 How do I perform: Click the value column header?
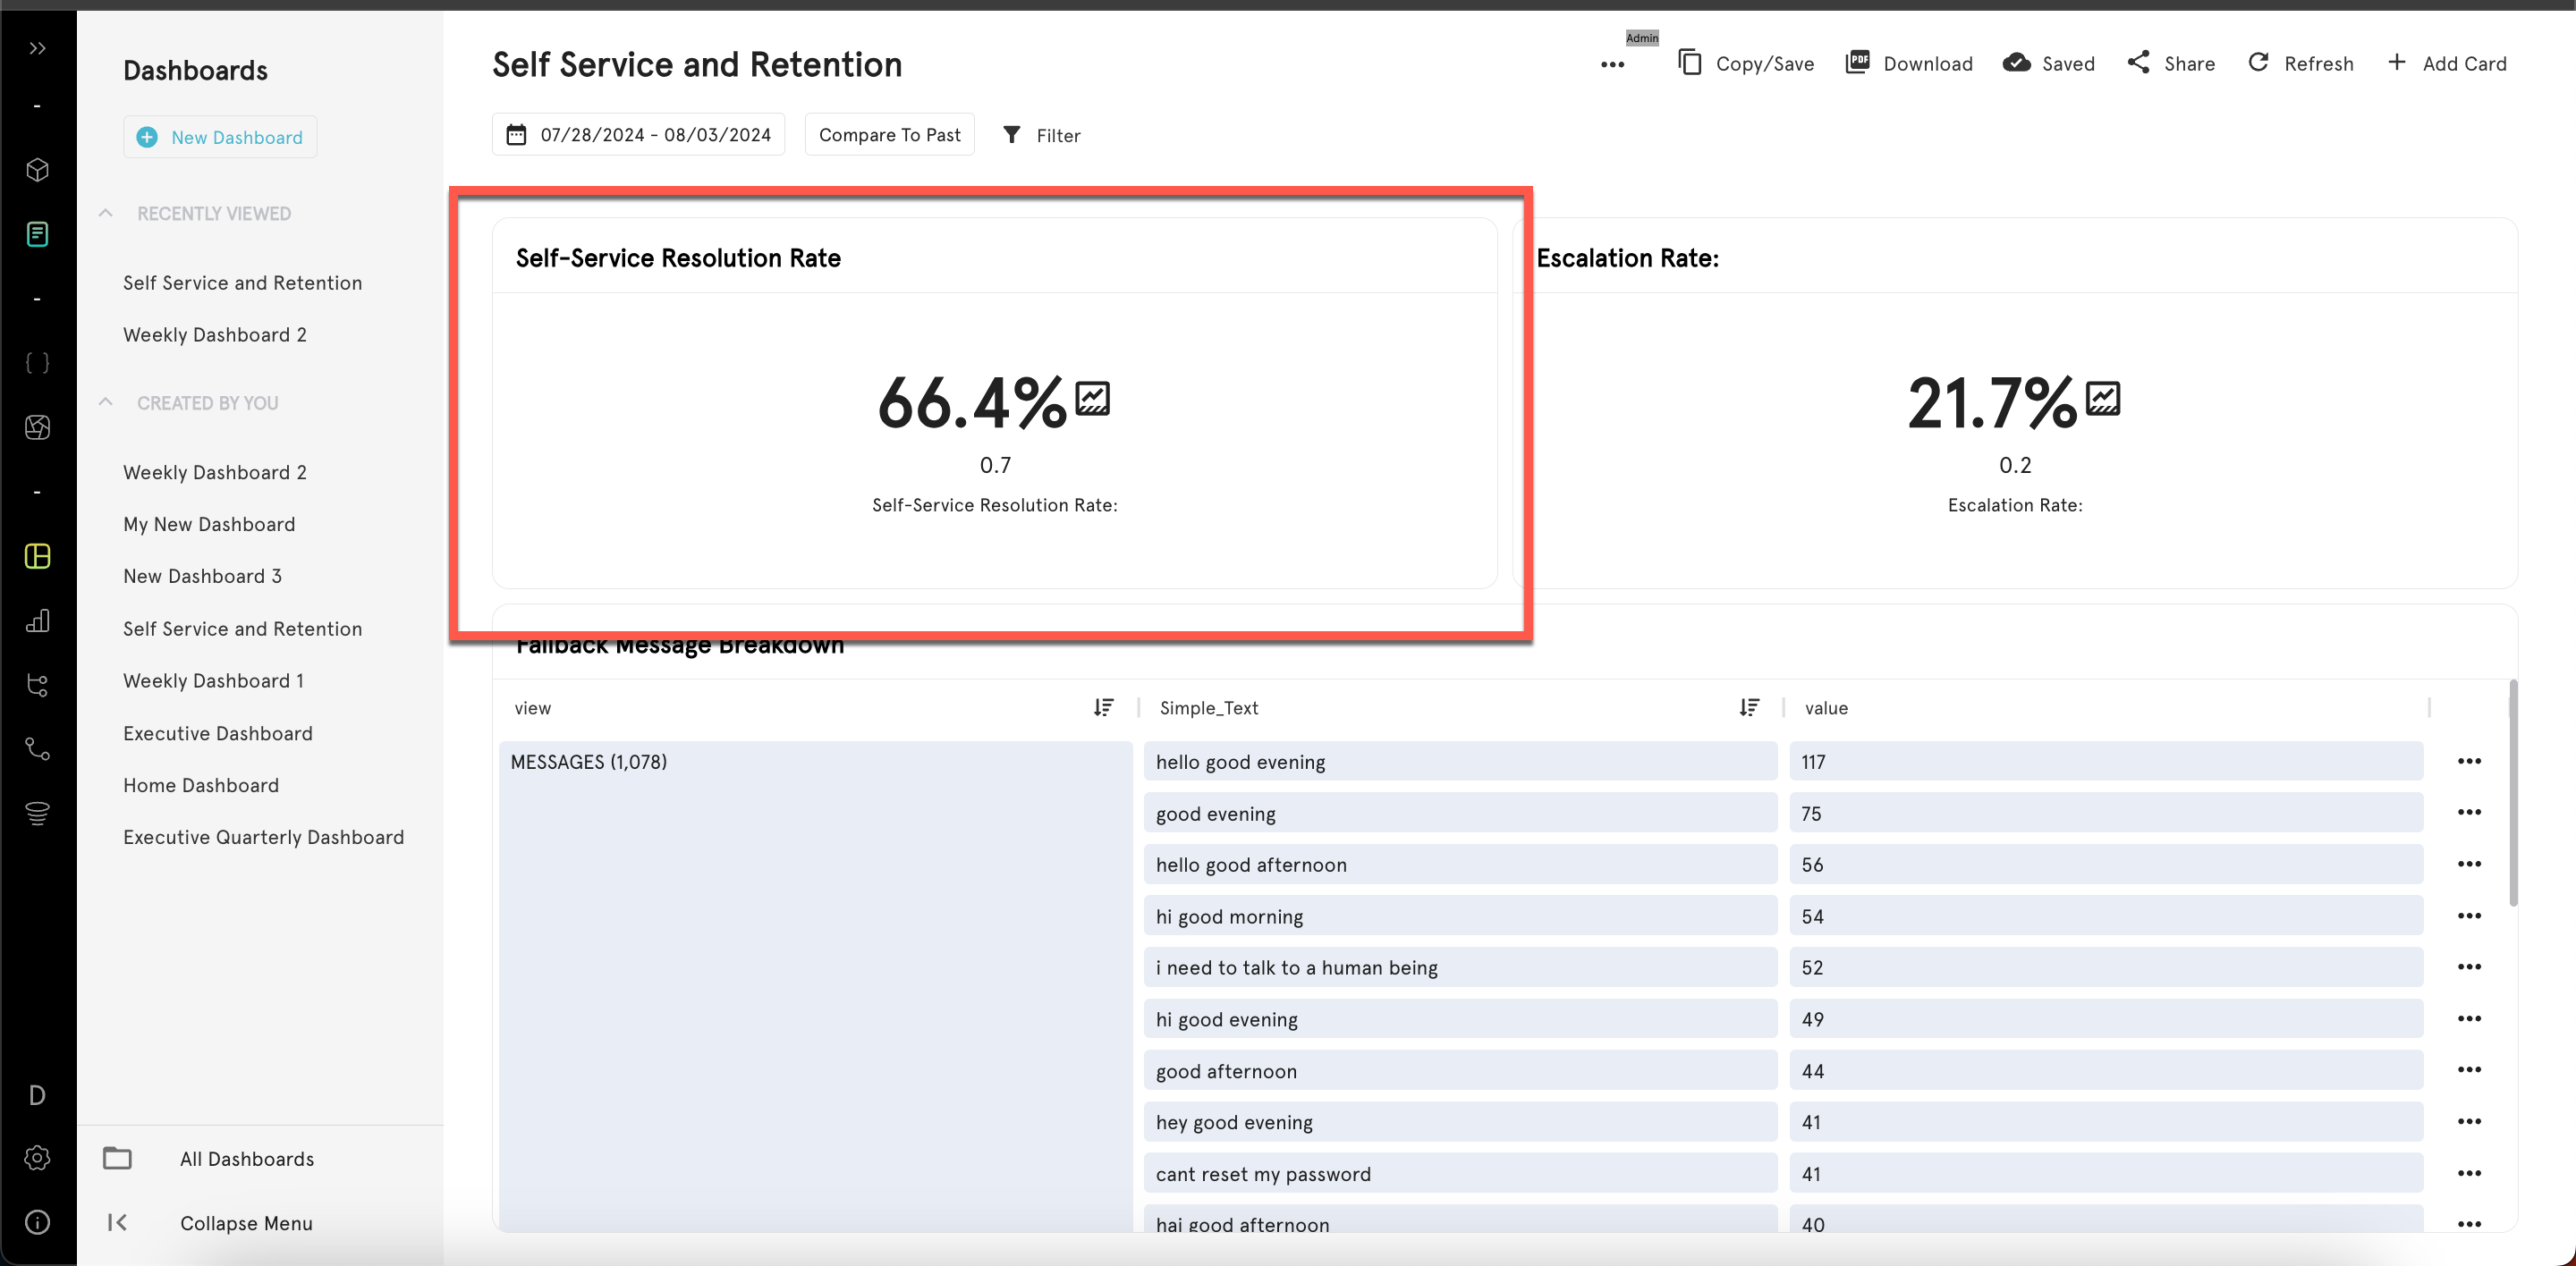pos(1826,707)
